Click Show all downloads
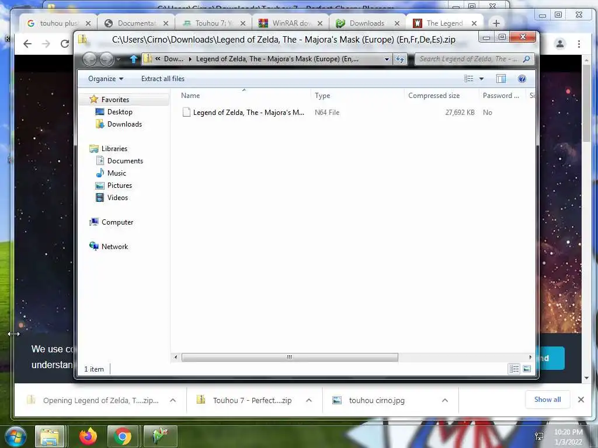Screen dimensions: 598x448 point(547,400)
